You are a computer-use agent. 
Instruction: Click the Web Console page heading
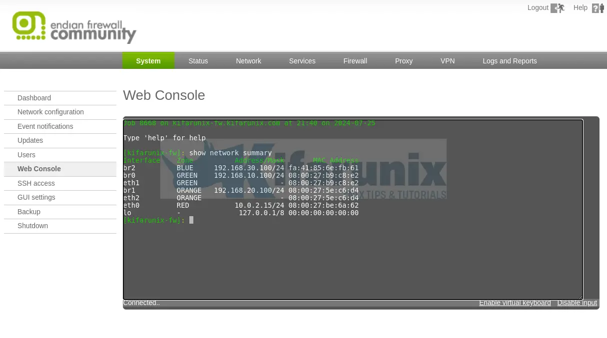click(164, 95)
